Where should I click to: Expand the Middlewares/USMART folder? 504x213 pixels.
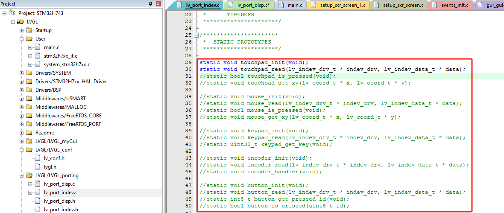click(x=21, y=98)
